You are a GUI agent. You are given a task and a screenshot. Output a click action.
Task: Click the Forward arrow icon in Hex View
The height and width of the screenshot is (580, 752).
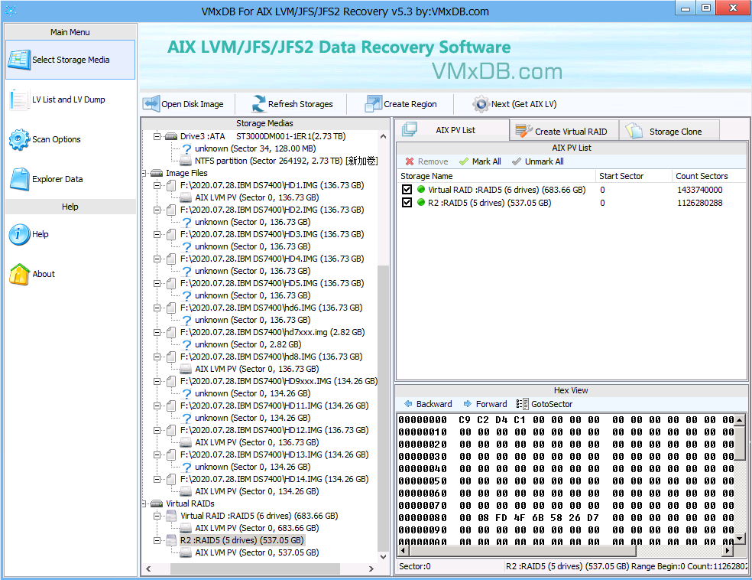tap(468, 404)
